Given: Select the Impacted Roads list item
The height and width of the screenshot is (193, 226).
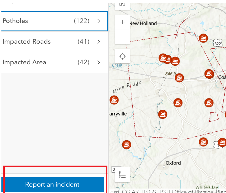Looking at the screenshot, I should click(x=42, y=42).
